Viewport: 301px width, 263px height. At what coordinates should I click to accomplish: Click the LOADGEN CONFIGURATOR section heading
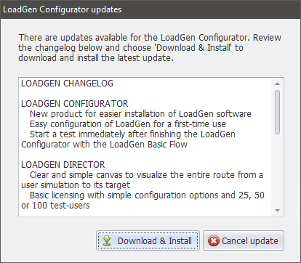[75, 104]
